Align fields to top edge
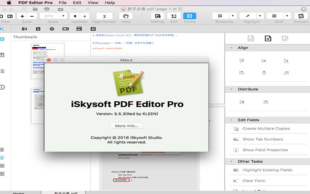310x194 pixels. click(x=241, y=61)
